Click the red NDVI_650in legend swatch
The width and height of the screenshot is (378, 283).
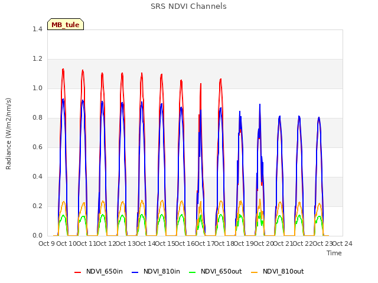click(x=77, y=272)
